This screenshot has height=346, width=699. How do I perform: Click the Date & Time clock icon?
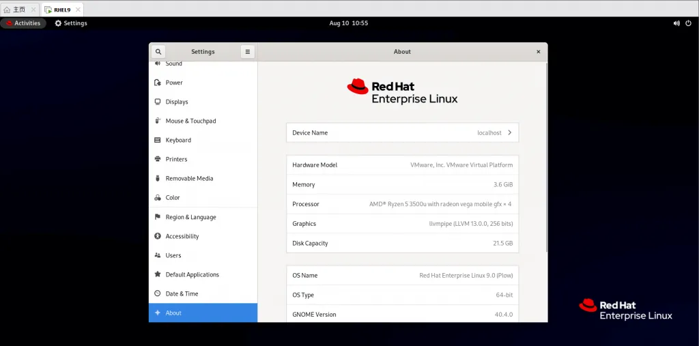(158, 294)
